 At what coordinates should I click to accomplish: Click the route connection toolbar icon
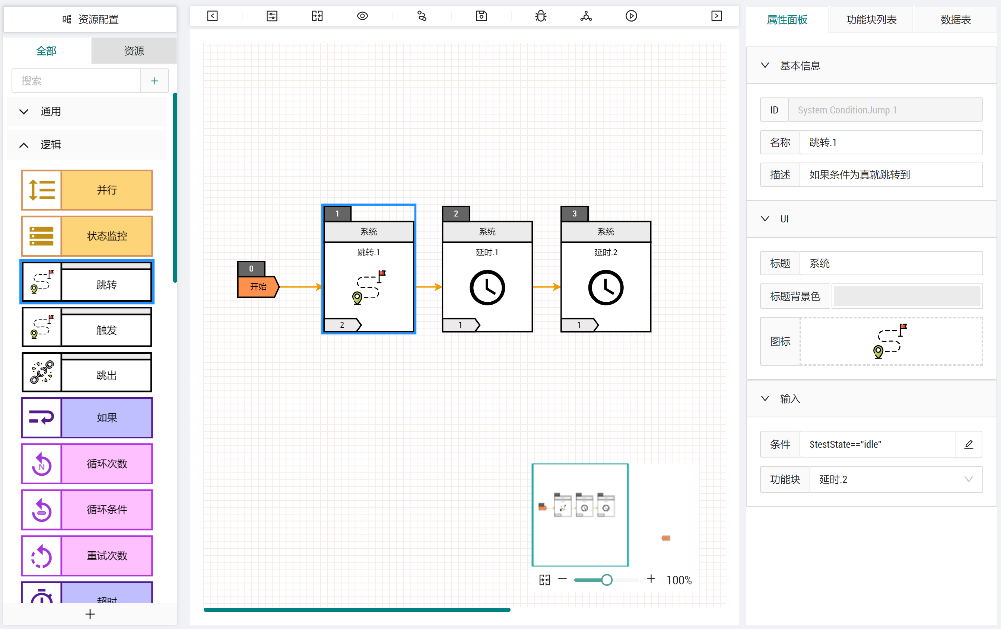pos(422,16)
